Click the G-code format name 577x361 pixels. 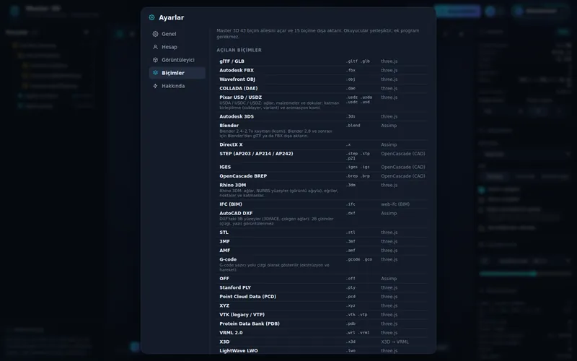228,259
